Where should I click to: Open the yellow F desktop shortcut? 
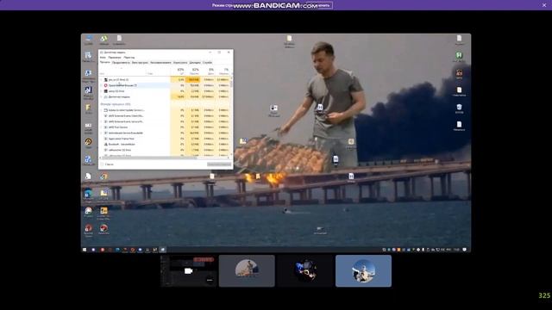pyautogui.click(x=88, y=108)
